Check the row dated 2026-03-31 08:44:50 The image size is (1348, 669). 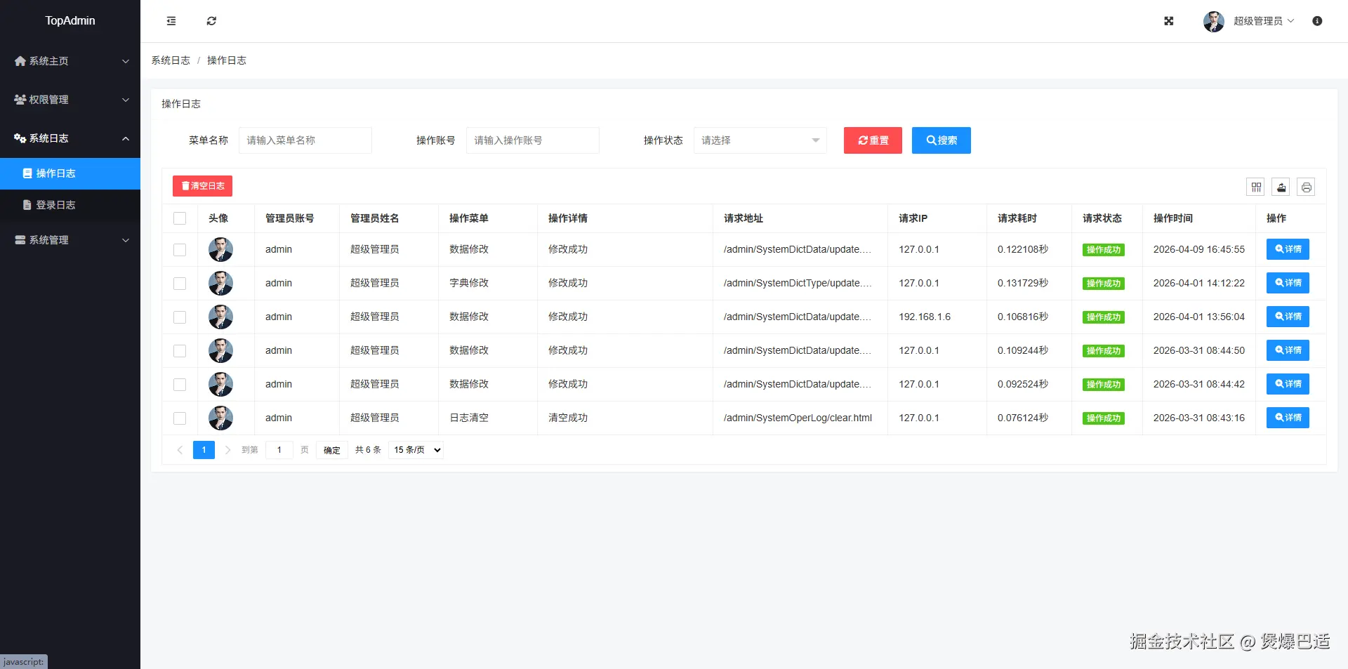[180, 351]
